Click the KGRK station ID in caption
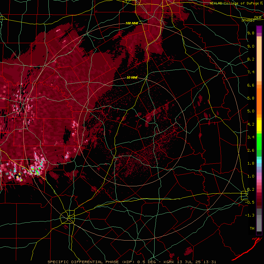The image size is (264, 264). coord(169,262)
